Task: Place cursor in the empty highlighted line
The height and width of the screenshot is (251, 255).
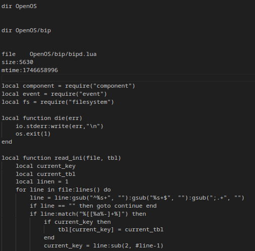Action: coord(127,78)
